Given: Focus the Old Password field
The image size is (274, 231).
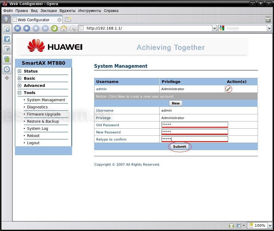Looking at the screenshot, I should 195,125.
